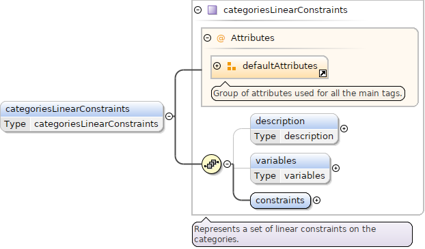Select the variables element header
Screen dimensions: 425x249
[290, 161]
